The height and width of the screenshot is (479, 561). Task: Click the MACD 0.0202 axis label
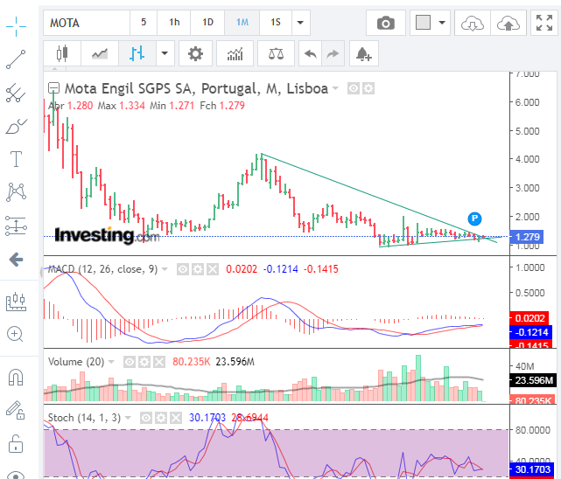coord(529,318)
